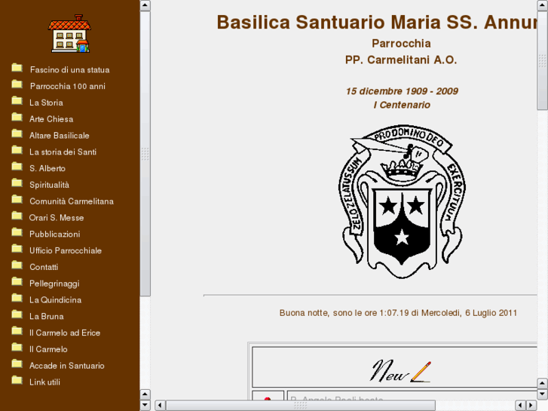Click folder icon beside Pellegrinaggi
The image size is (548, 411).
tap(17, 281)
